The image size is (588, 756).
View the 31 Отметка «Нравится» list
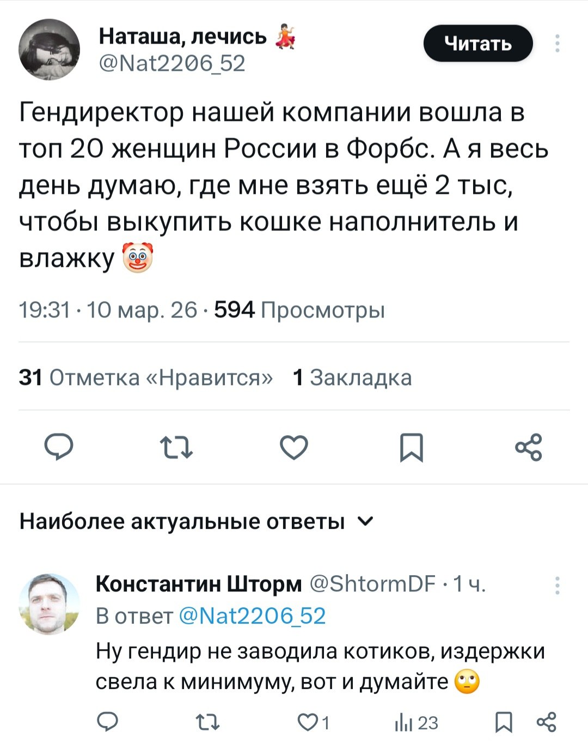(146, 377)
